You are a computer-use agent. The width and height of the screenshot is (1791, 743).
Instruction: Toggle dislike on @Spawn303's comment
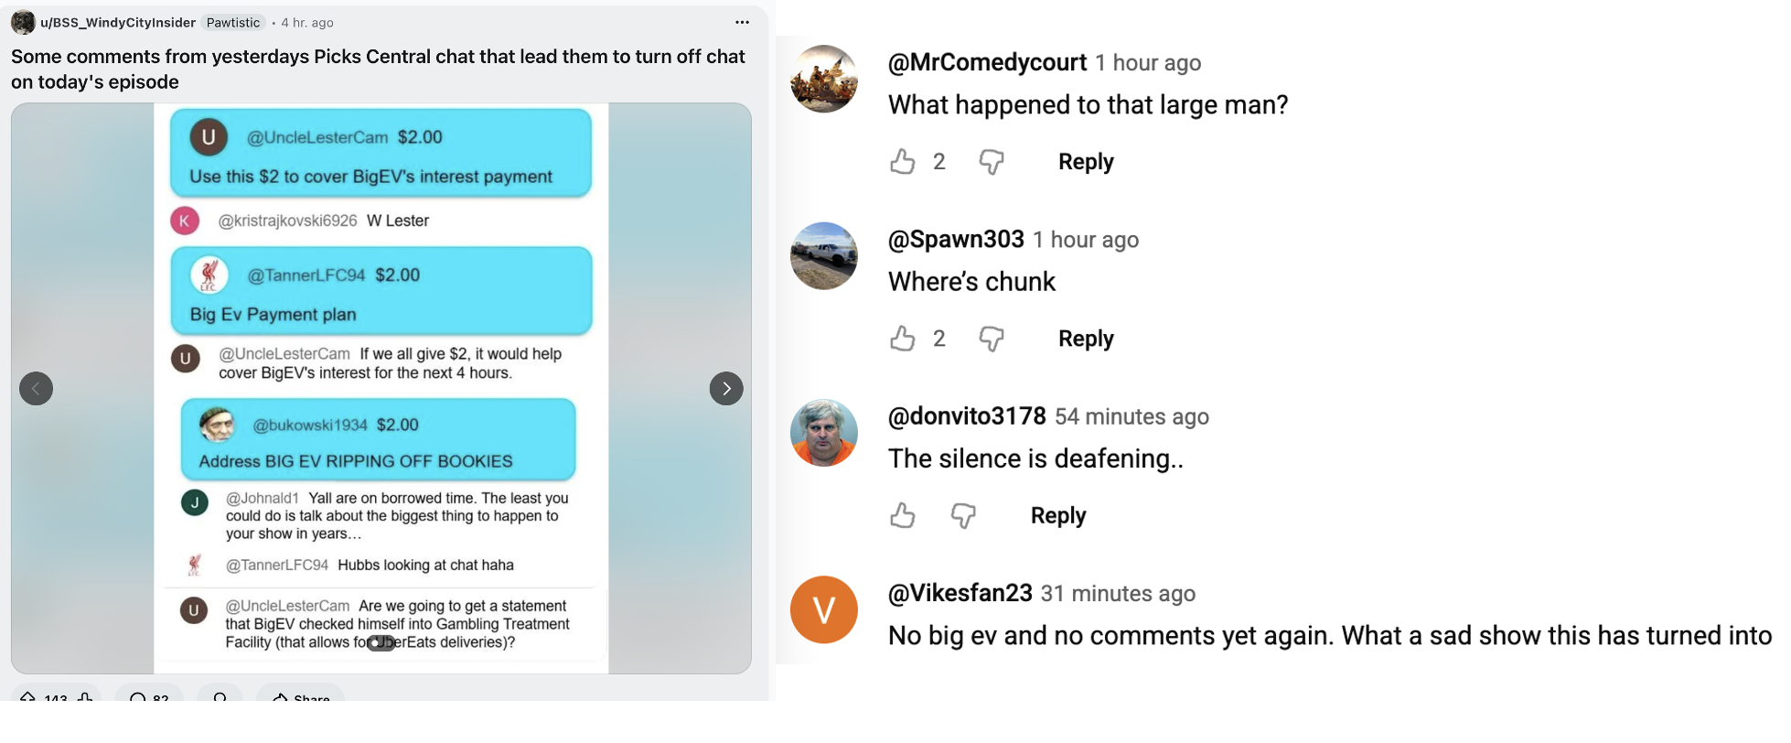[x=992, y=339]
